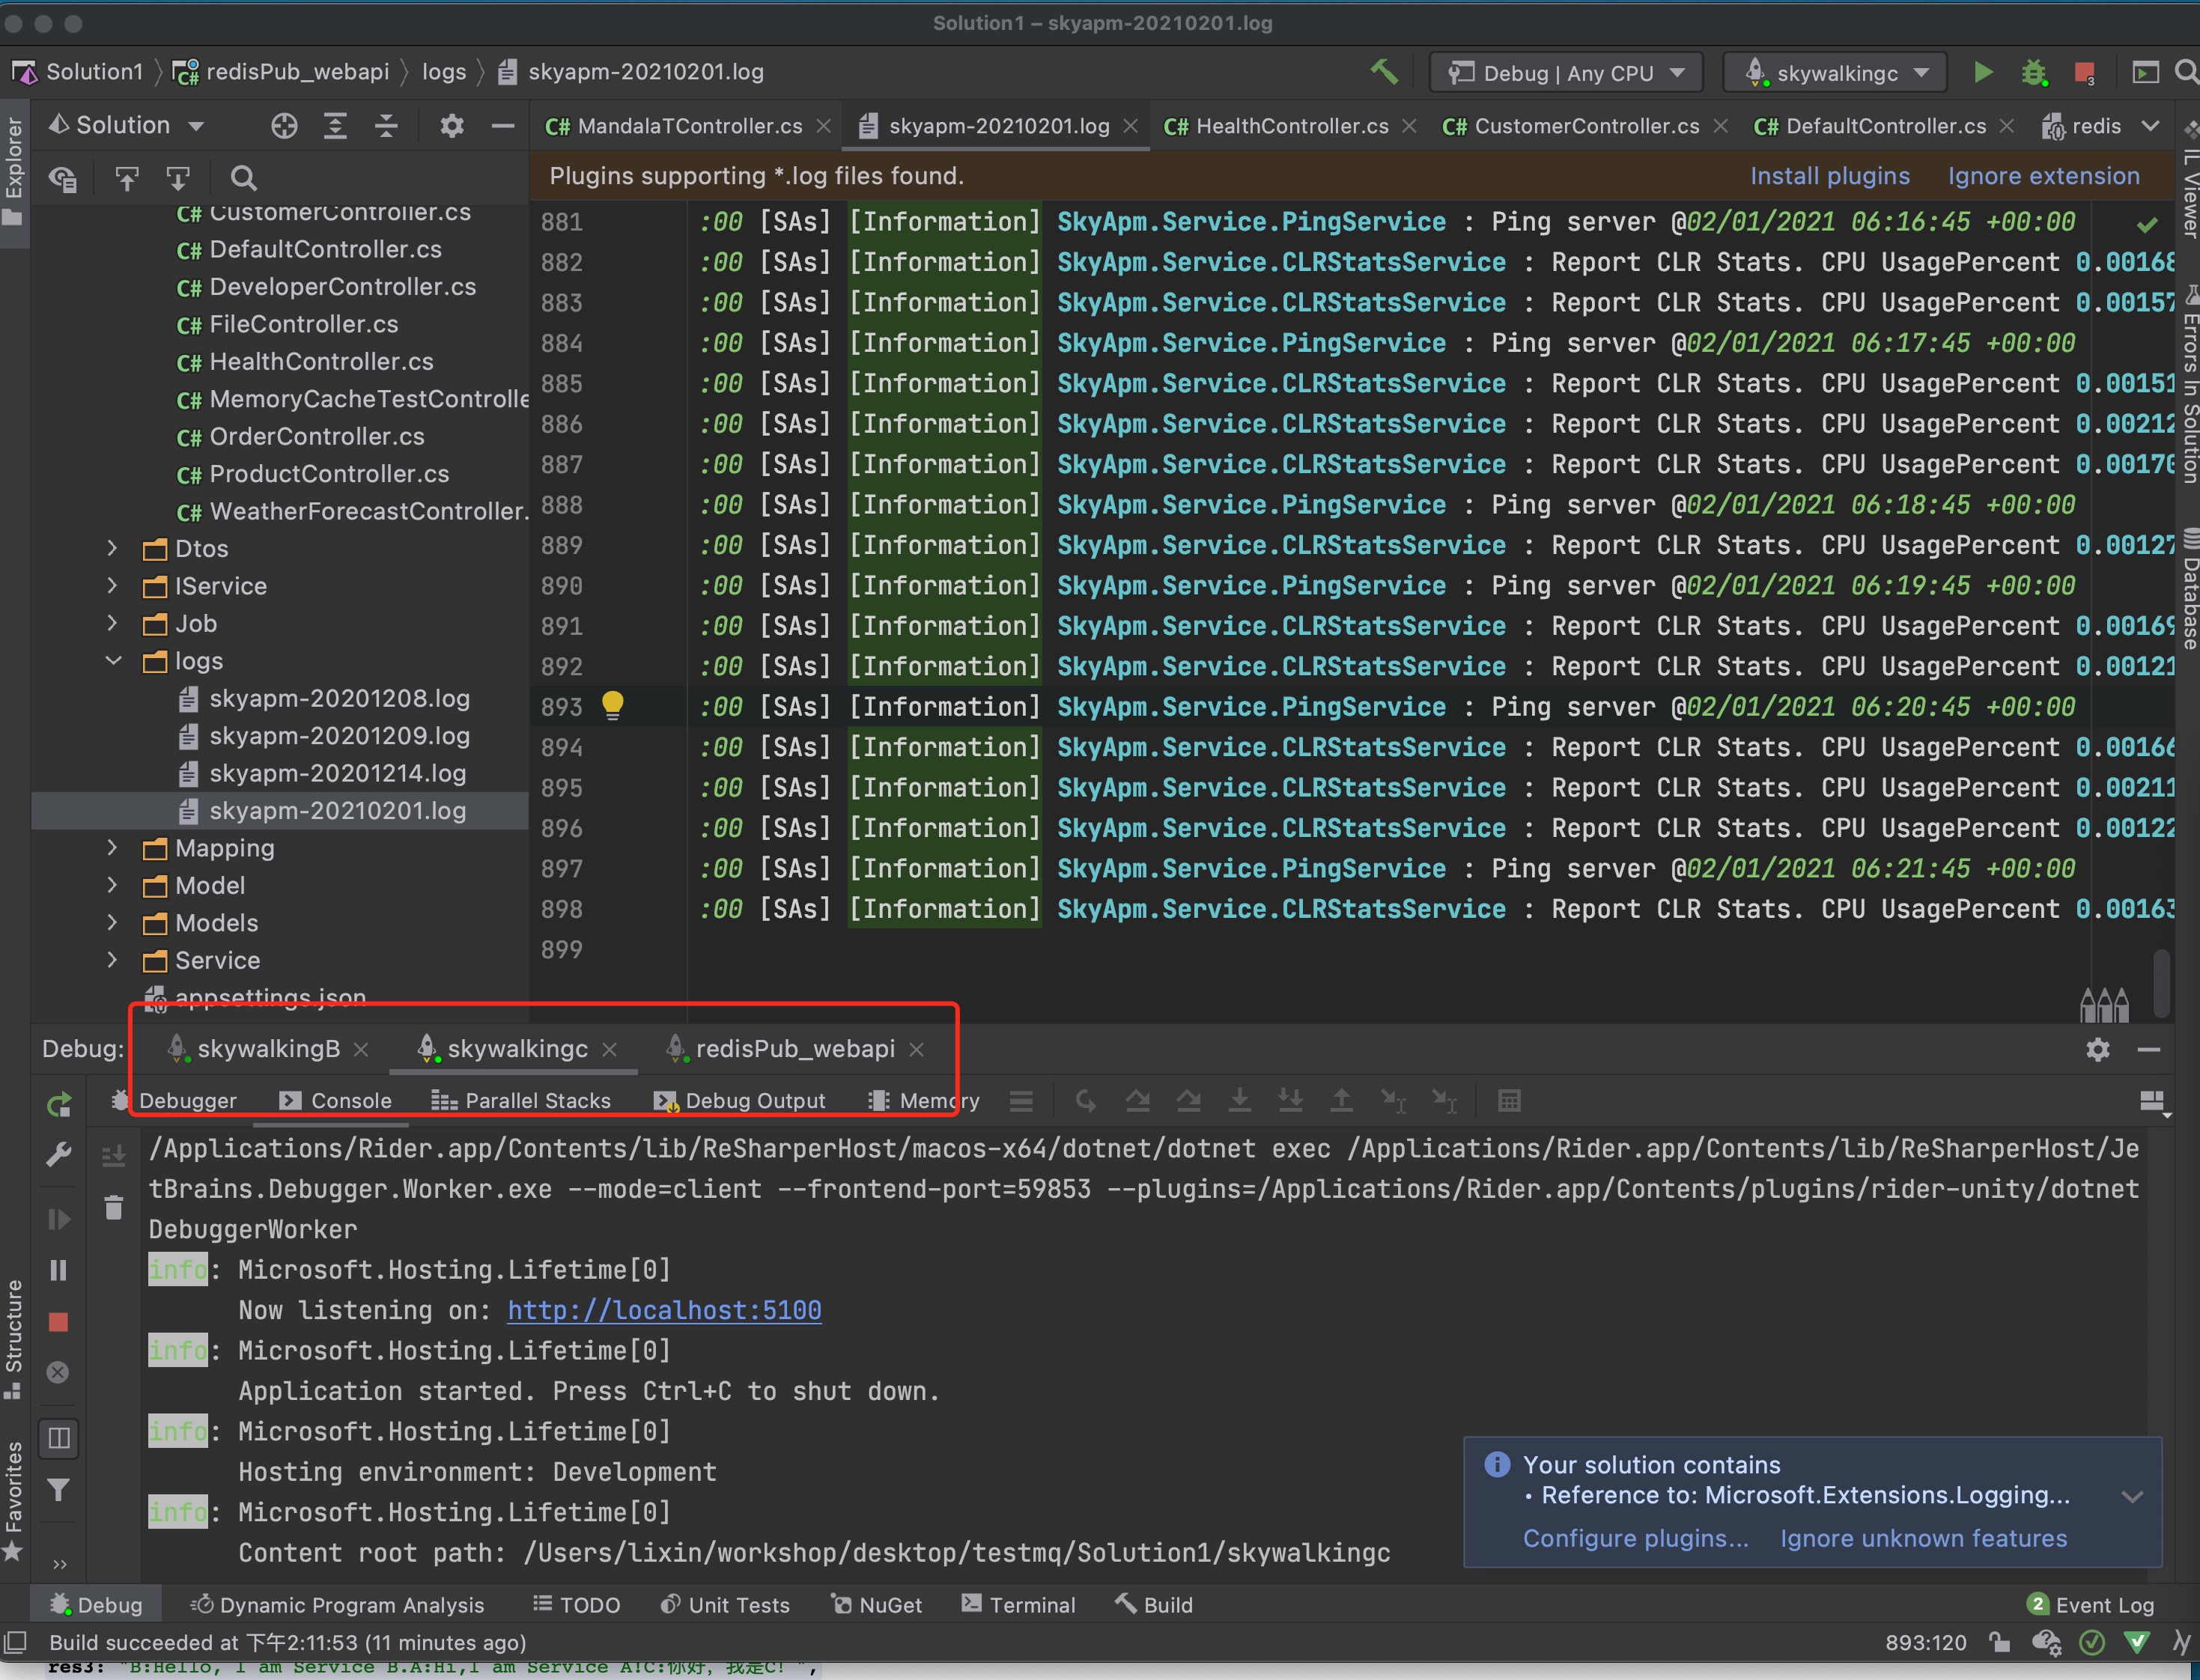Open Solution explorer settings gear
Screen dimensions: 2200x1680
[452, 126]
